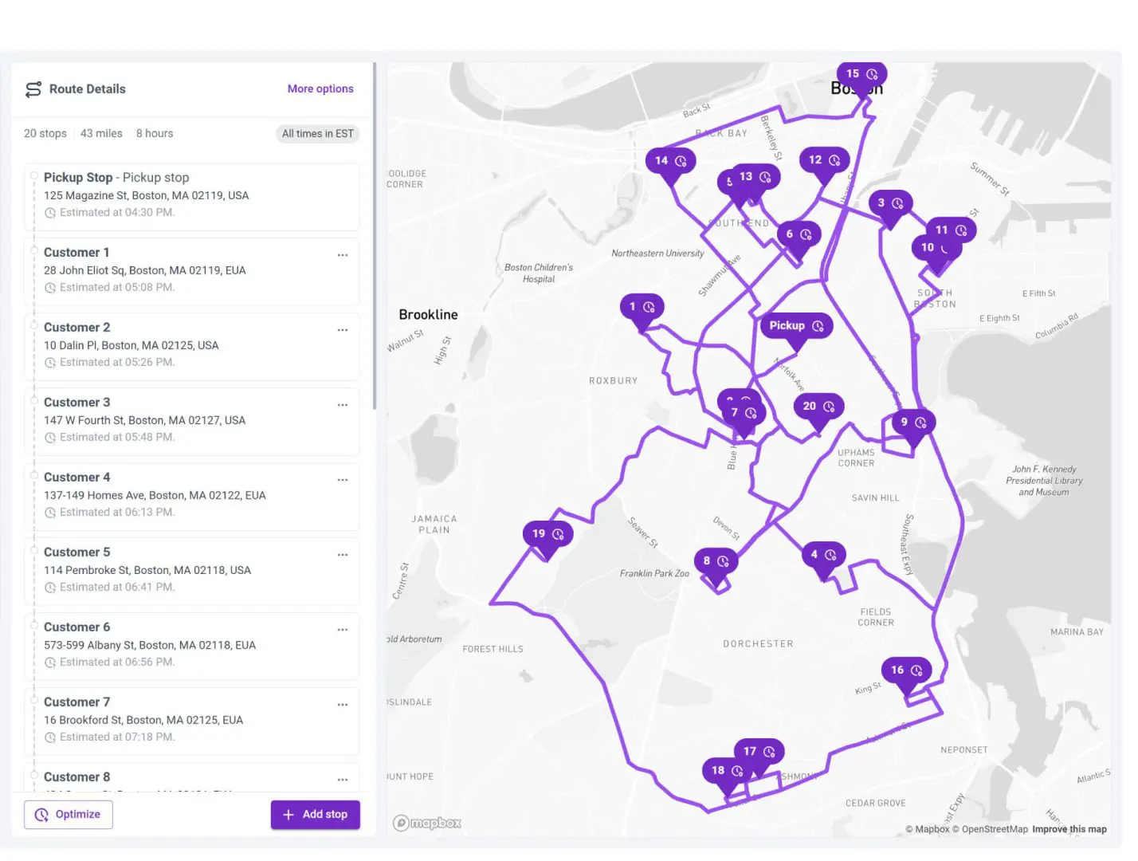Viewport: 1138px width, 861px height.
Task: Click map marker 12
Action: [x=824, y=160]
